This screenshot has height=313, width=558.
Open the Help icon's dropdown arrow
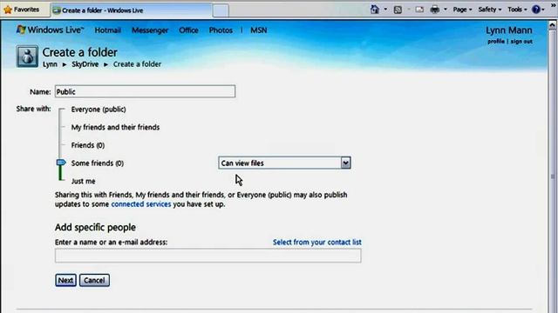543,10
